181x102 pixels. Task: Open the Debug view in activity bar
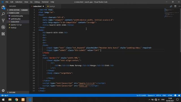[3, 27]
